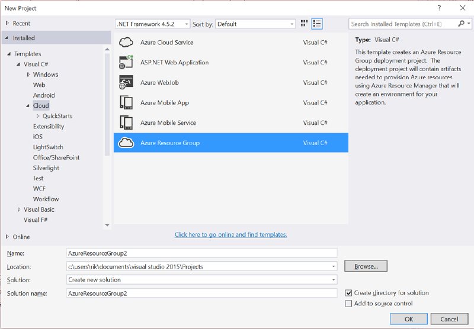Open the dialog help question mark

tap(439, 8)
